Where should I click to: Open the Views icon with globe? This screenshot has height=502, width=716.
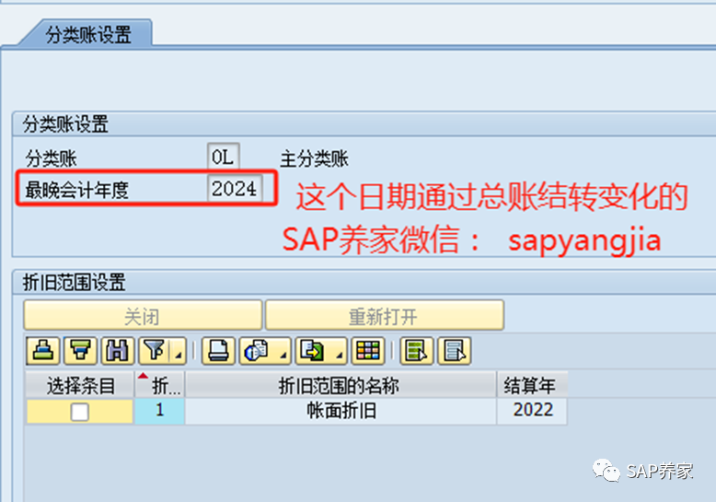click(258, 351)
